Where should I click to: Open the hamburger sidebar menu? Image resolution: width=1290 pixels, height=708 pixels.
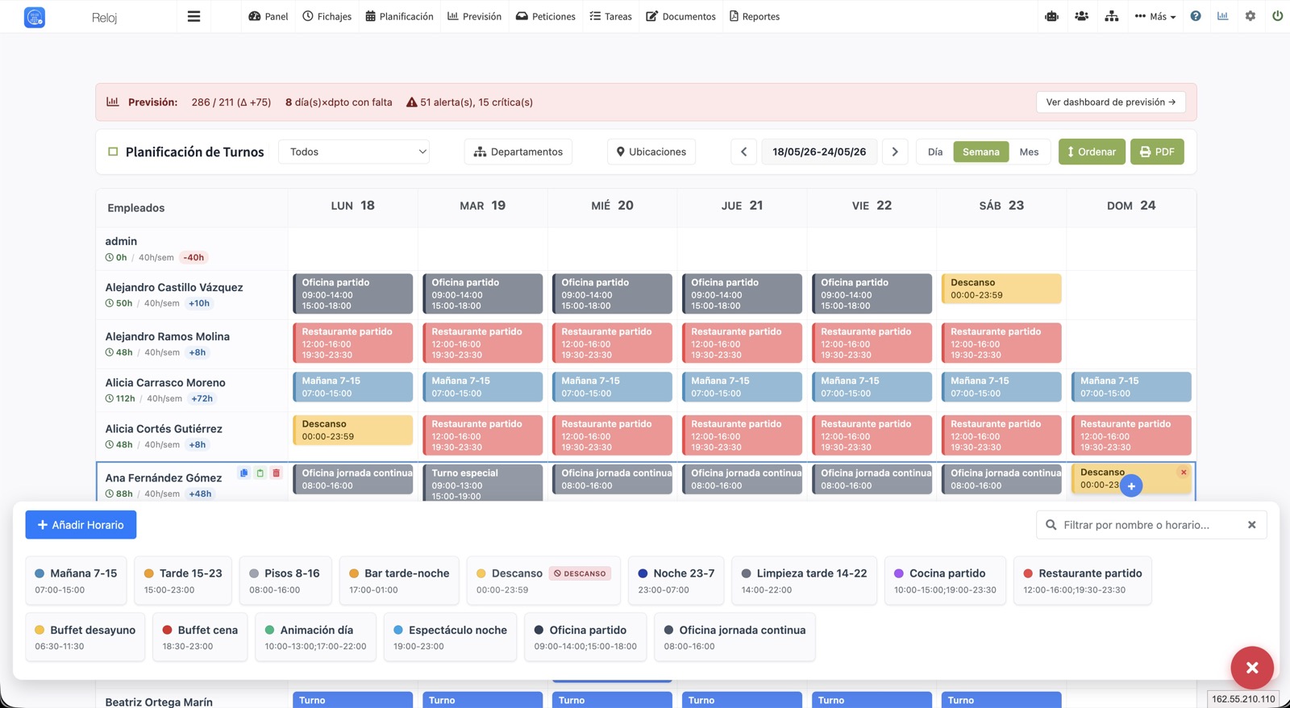193,16
